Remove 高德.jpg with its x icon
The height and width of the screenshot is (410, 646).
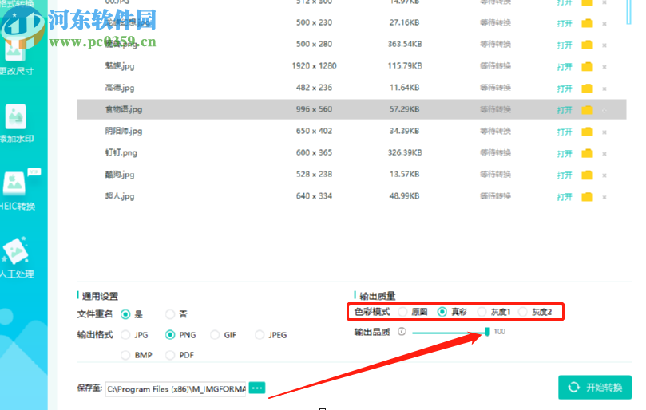point(604,89)
